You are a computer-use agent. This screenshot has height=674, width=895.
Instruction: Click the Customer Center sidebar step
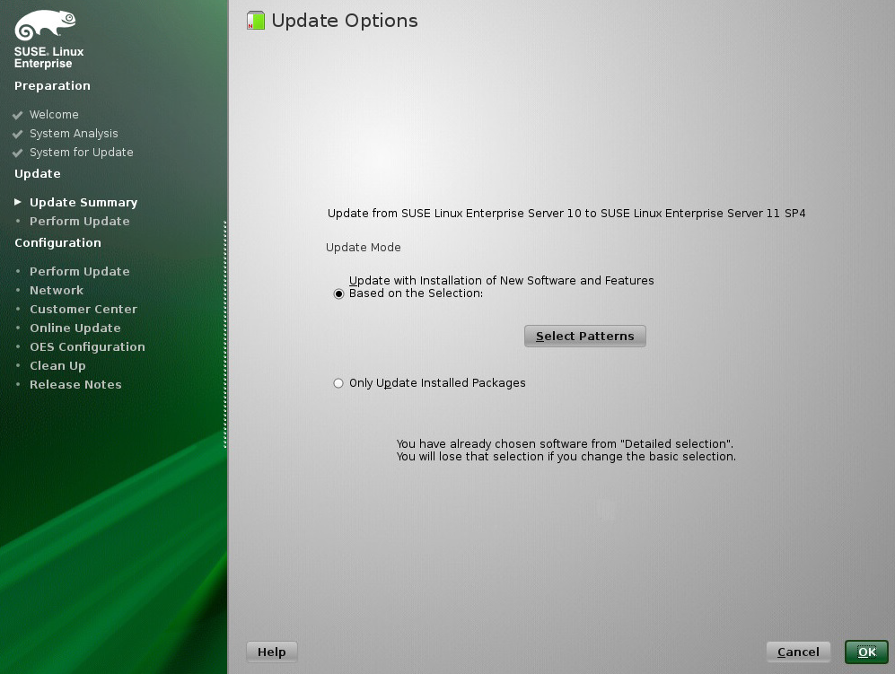tap(83, 310)
